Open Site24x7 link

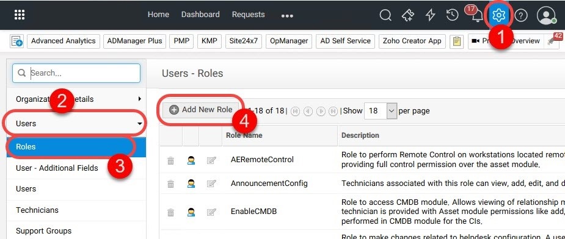244,41
